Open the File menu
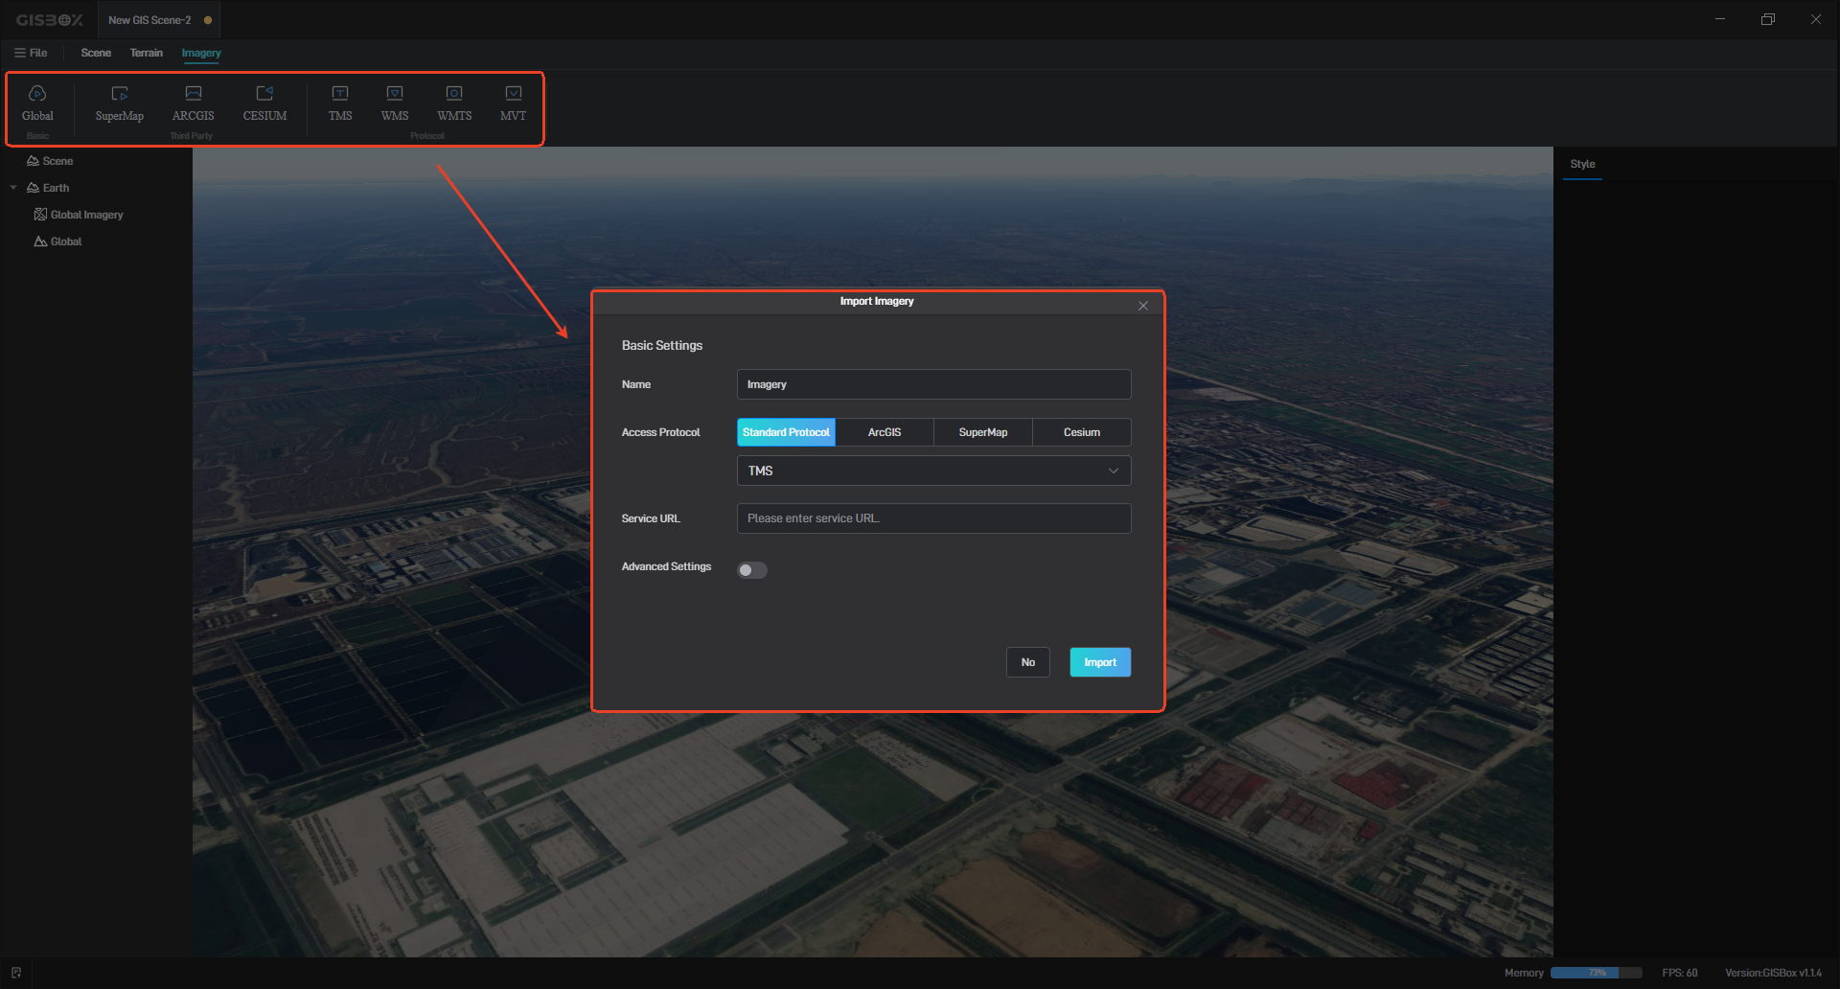1840x989 pixels. click(x=31, y=53)
